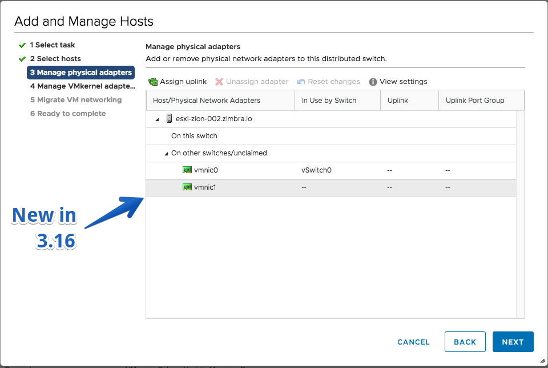
Task: Open View settings info icon
Action: 373,82
